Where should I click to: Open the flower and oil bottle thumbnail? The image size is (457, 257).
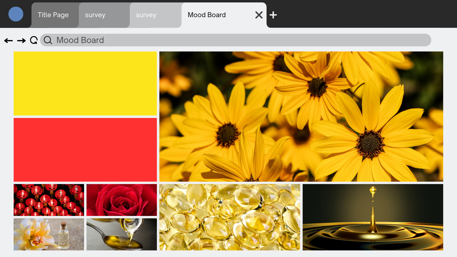pos(49,234)
